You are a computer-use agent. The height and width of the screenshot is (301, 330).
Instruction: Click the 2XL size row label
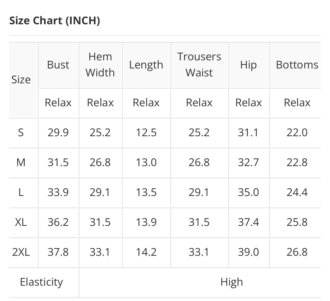tap(21, 252)
